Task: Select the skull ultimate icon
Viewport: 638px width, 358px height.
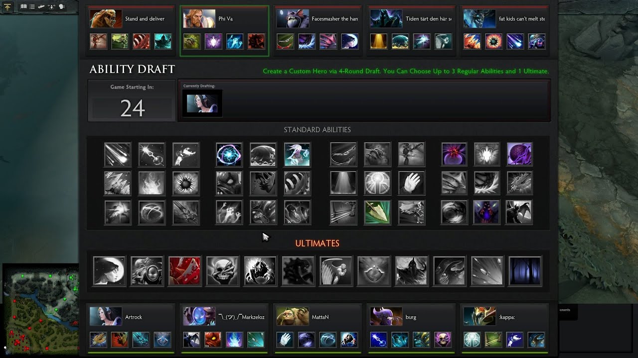Action: click(x=222, y=271)
